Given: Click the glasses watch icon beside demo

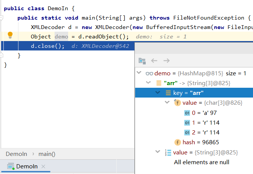Looking at the screenshot, I should 149,73.
